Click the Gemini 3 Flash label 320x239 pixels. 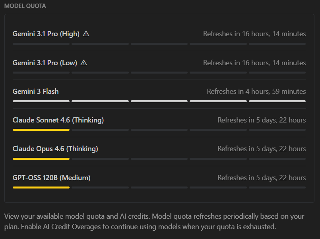pyautogui.click(x=35, y=91)
